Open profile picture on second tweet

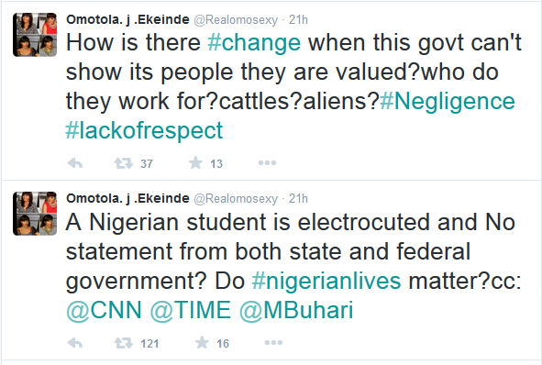pos(35,214)
